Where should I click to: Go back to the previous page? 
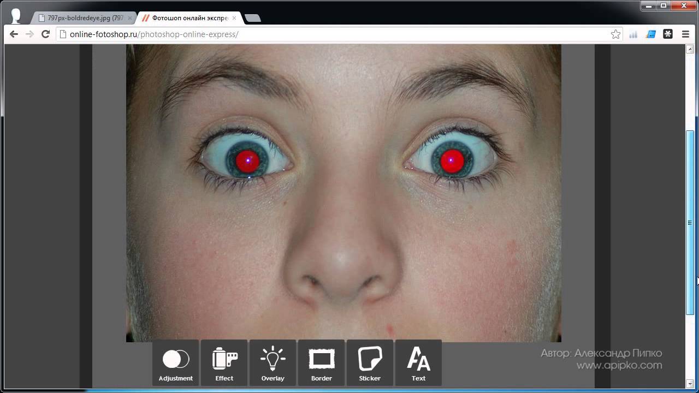click(14, 34)
